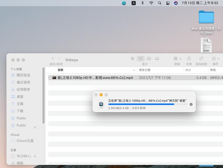Open 隔空投送 in the sidebar

tap(23, 75)
